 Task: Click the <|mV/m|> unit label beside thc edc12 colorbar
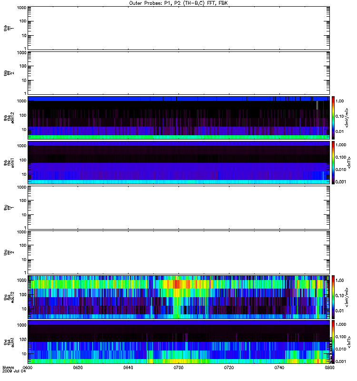point(347,297)
